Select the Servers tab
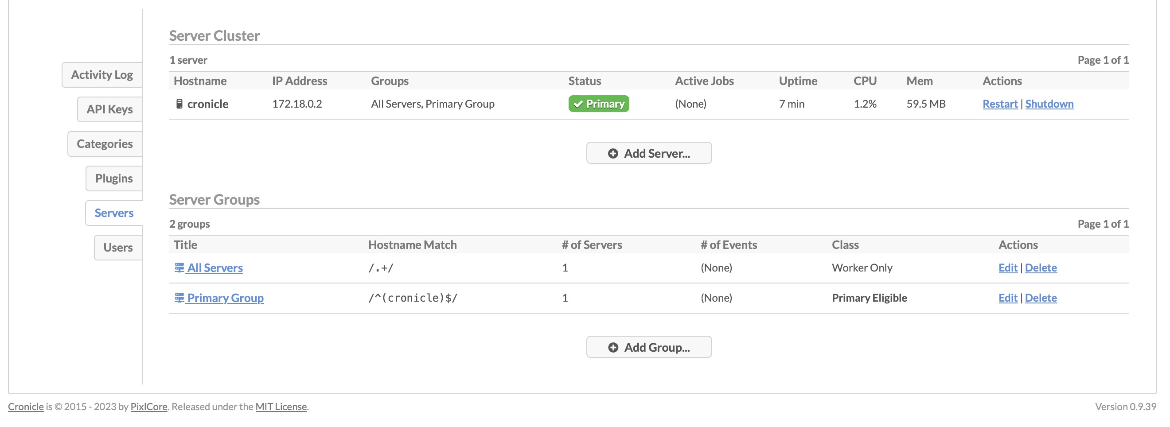The height and width of the screenshot is (427, 1170). pos(113,213)
